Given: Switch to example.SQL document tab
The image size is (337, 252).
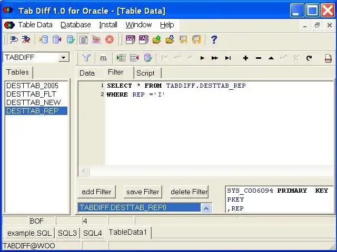Looking at the screenshot, I should tap(29, 233).
